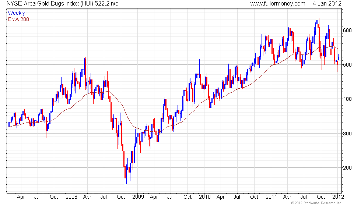Select the red 'EMA 200' legend label

(18, 19)
